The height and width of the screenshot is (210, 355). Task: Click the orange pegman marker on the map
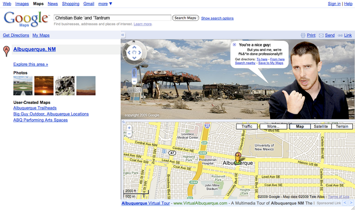click(x=237, y=158)
